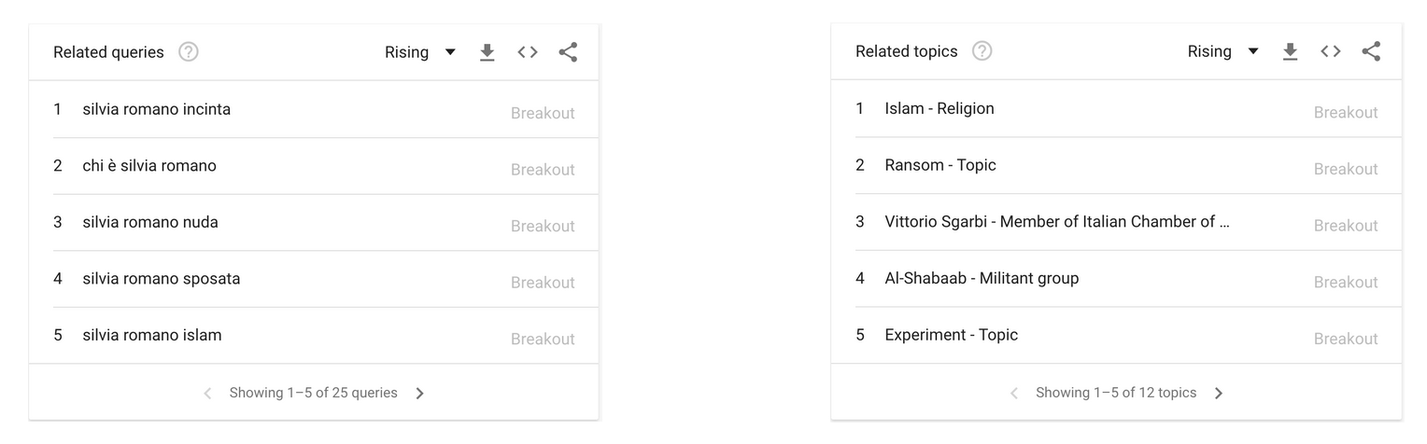Download the Related topics data as CSV
The image size is (1427, 444).
1290,51
